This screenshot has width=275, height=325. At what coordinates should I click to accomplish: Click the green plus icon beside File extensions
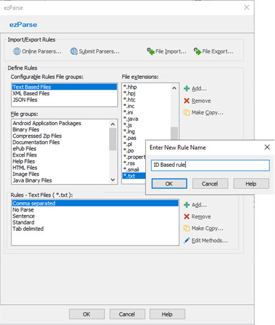(x=187, y=89)
